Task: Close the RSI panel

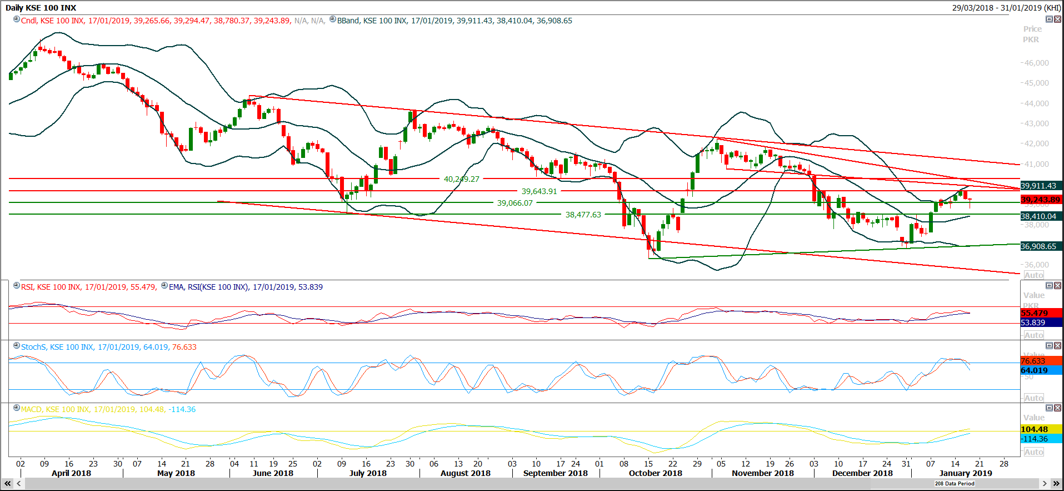Action: coord(1057,286)
